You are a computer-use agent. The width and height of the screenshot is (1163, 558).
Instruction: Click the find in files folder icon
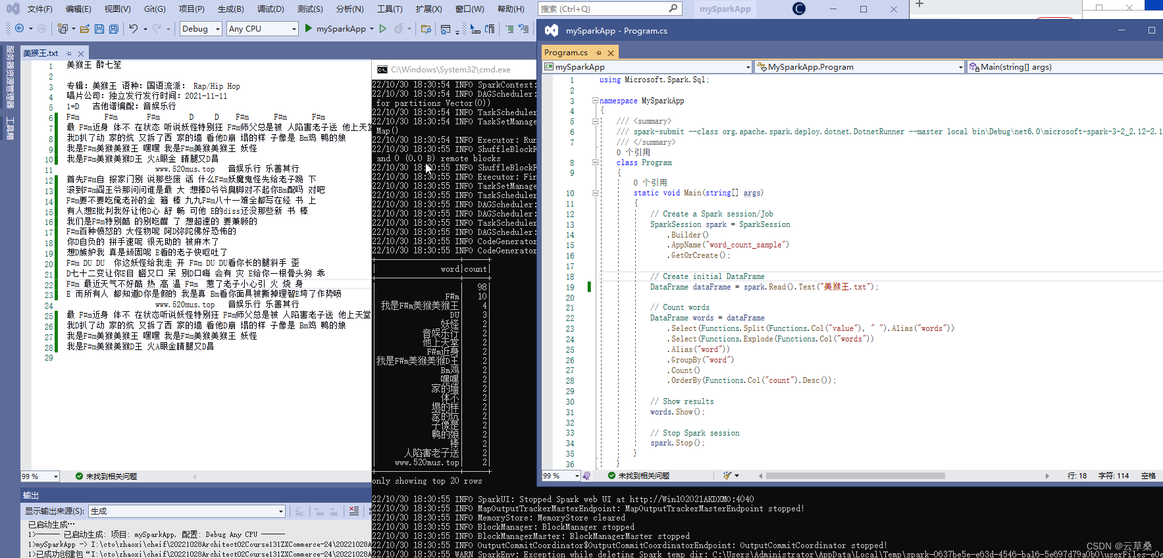(426, 28)
